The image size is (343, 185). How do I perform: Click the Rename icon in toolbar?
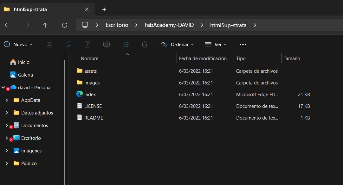(x=107, y=44)
